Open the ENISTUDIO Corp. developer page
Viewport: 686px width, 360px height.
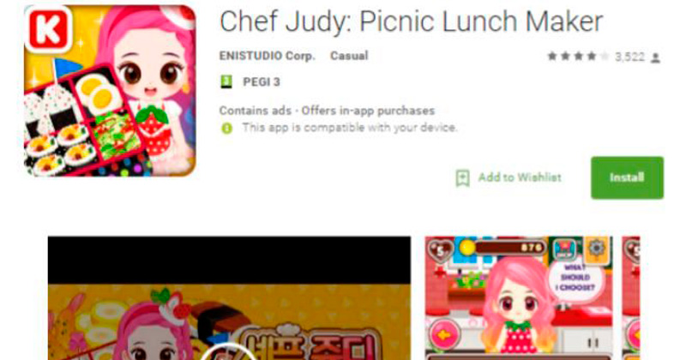point(267,56)
